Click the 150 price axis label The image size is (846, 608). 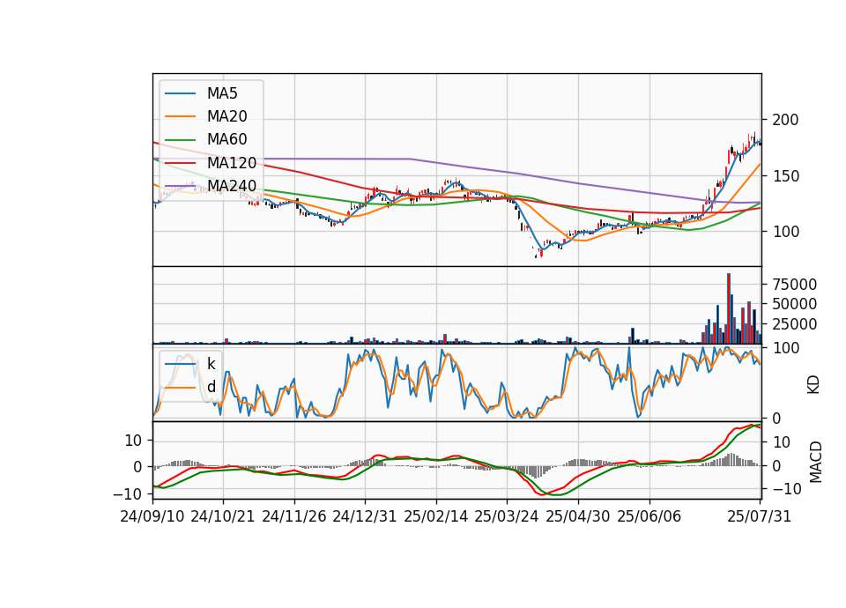785,176
